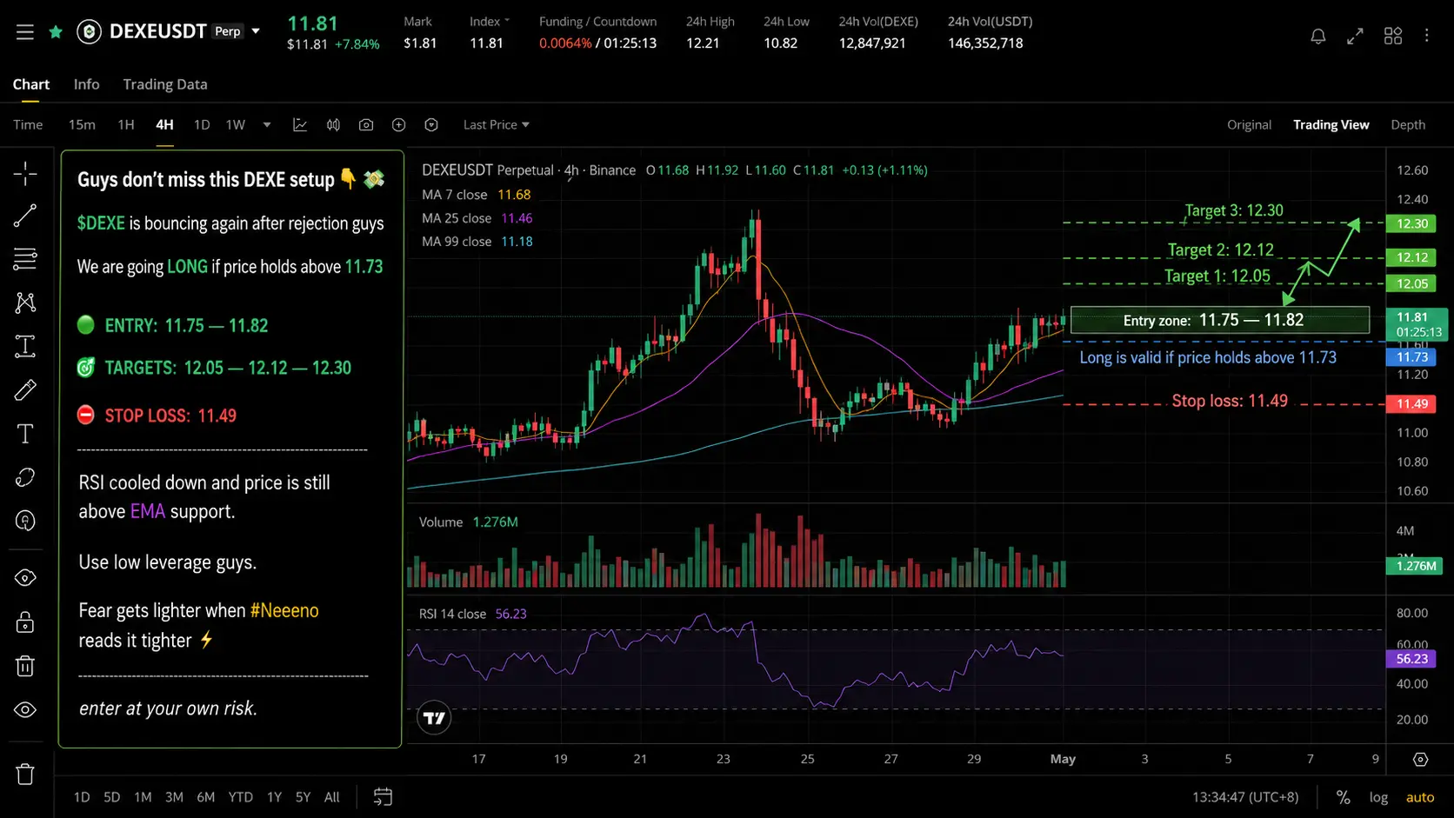Set chart range to 6M
This screenshot has width=1454, height=818.
click(x=205, y=797)
